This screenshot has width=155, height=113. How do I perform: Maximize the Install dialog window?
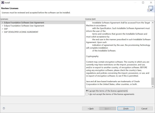click(143, 3)
